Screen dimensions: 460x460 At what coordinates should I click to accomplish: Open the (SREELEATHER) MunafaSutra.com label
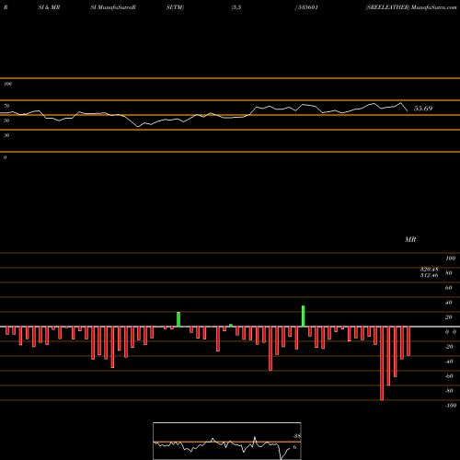click(x=411, y=7)
